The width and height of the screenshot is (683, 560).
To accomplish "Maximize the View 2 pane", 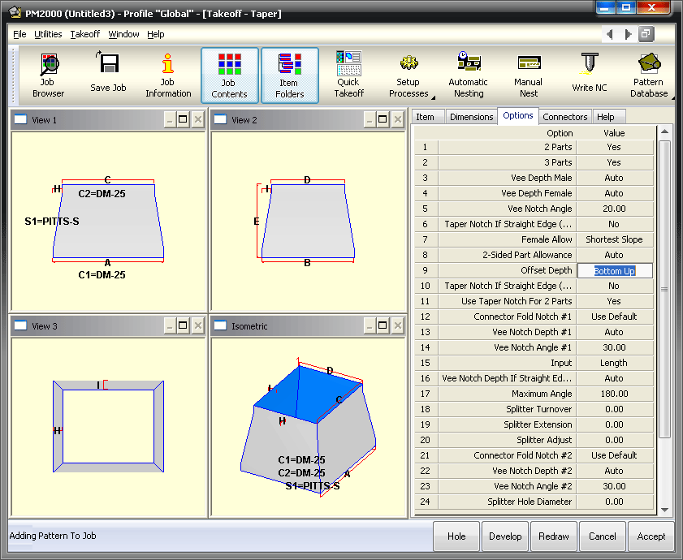I will (x=383, y=119).
